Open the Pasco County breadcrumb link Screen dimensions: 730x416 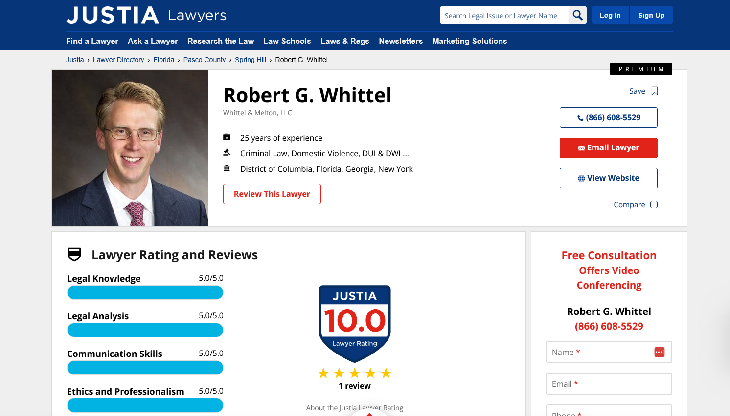(205, 60)
